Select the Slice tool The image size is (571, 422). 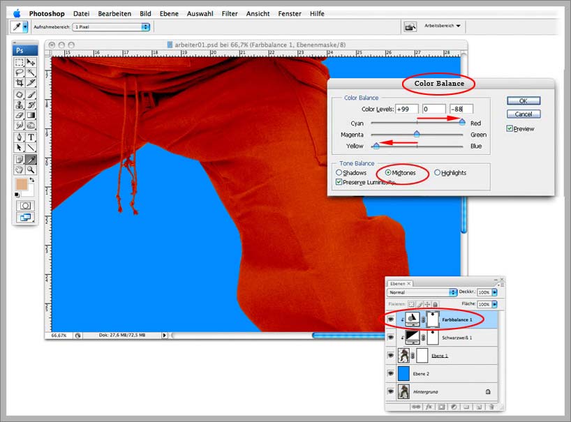31,83
